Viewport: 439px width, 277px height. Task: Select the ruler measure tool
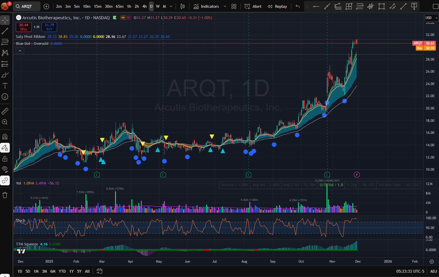tap(5, 111)
